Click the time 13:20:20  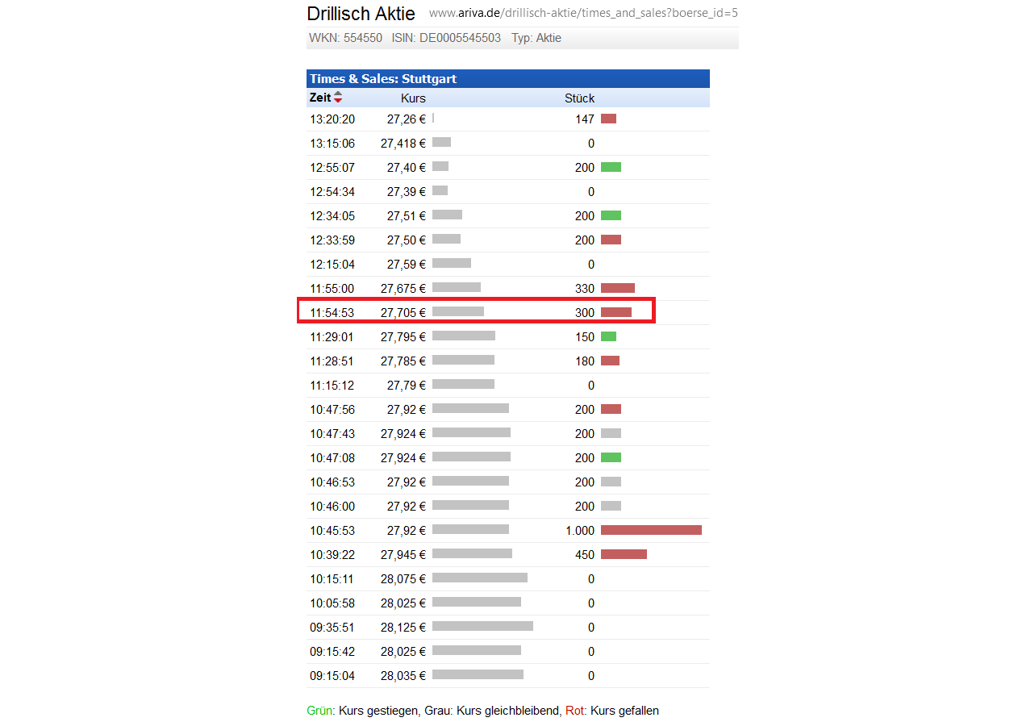pyautogui.click(x=332, y=119)
